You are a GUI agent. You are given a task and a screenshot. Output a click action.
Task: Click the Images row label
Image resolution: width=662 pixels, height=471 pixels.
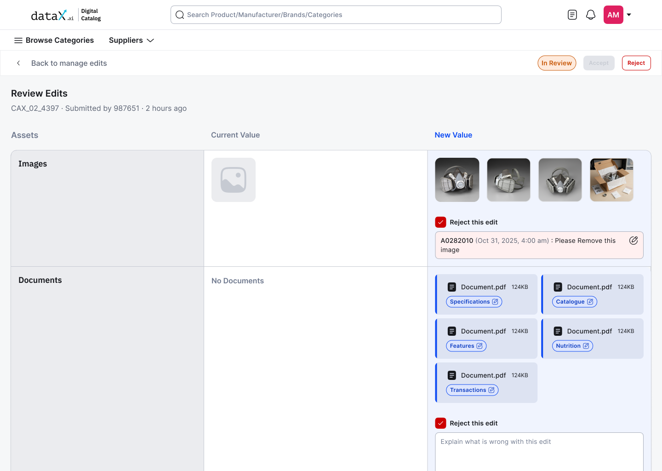(33, 164)
